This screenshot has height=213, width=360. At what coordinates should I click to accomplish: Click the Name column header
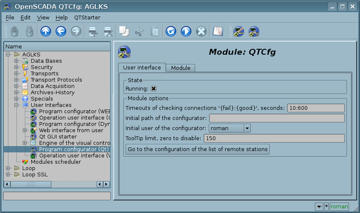(x=57, y=47)
